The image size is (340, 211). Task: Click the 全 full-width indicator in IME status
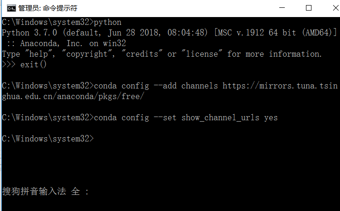[x=75, y=192]
